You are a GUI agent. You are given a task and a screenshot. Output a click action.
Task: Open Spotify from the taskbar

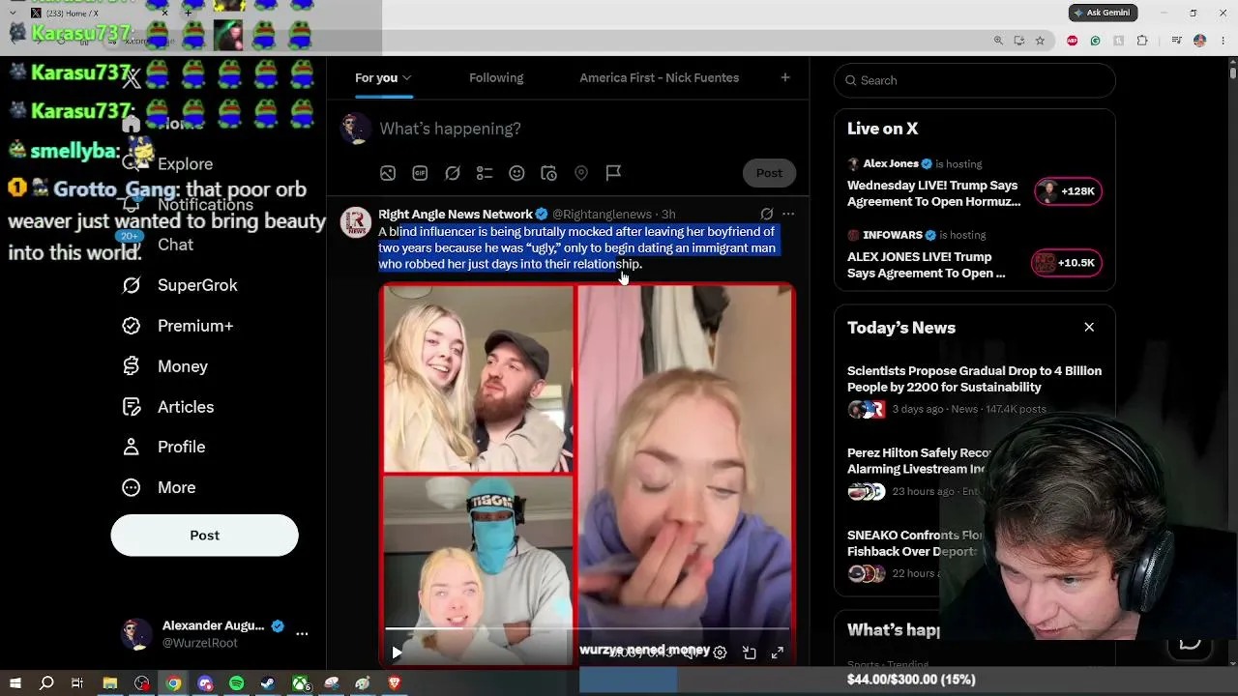pos(237,683)
